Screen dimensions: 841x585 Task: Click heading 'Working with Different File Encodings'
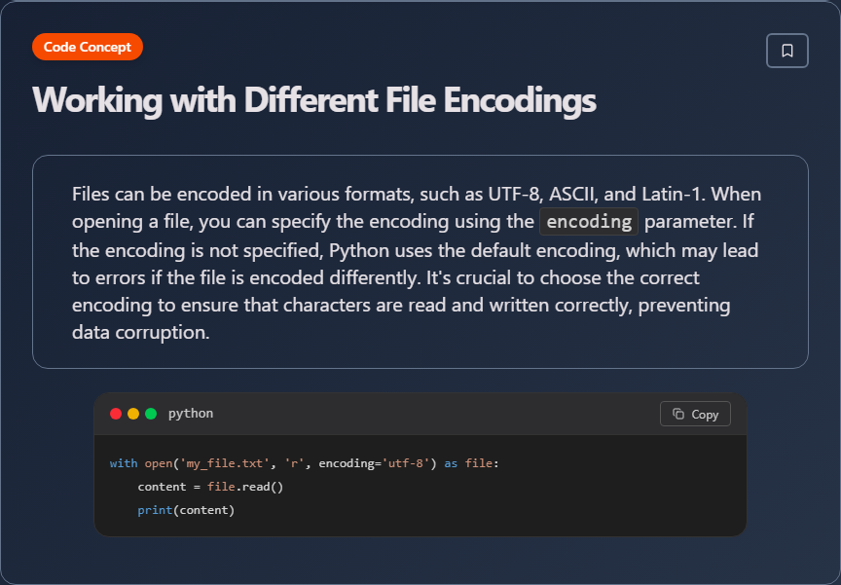314,99
